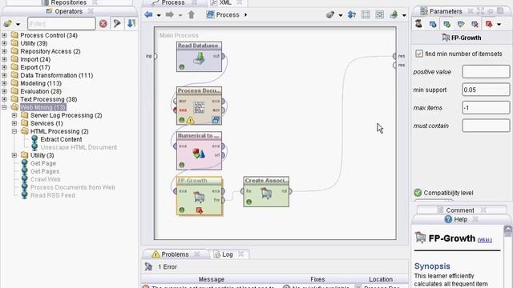Open the Comment tab

pos(460,210)
